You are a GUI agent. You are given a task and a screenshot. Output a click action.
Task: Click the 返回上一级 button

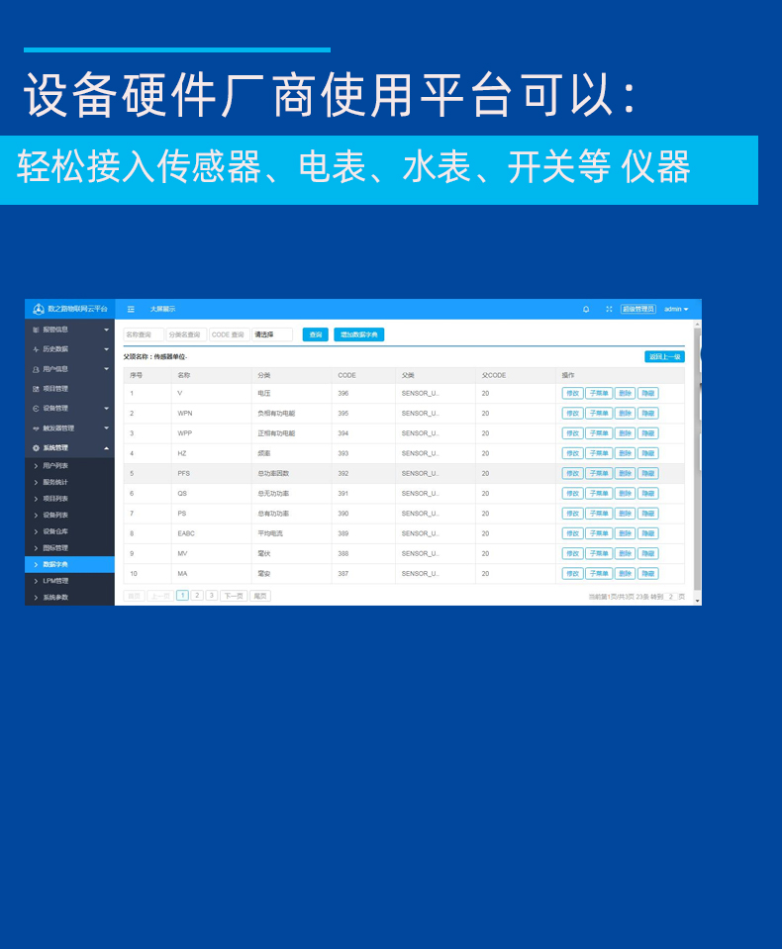coord(664,356)
